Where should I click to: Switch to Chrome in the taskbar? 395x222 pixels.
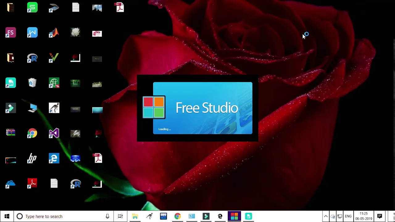click(177, 216)
